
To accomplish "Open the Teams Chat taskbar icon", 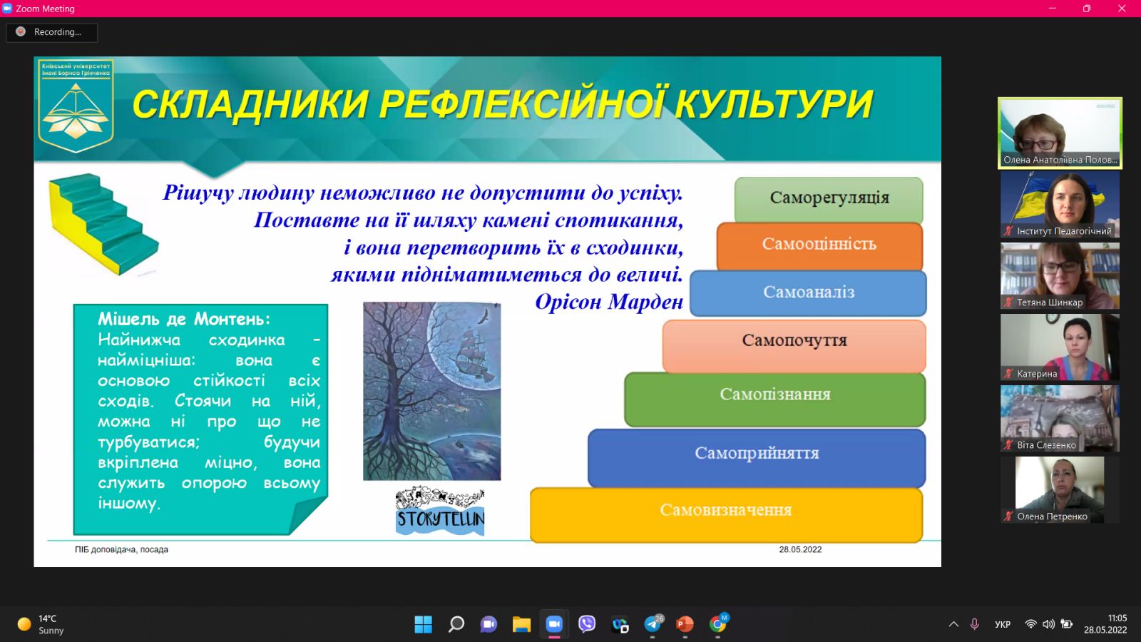I will [x=488, y=624].
